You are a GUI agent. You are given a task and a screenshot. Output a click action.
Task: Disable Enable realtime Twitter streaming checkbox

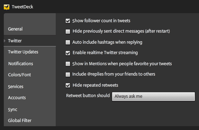(68, 53)
